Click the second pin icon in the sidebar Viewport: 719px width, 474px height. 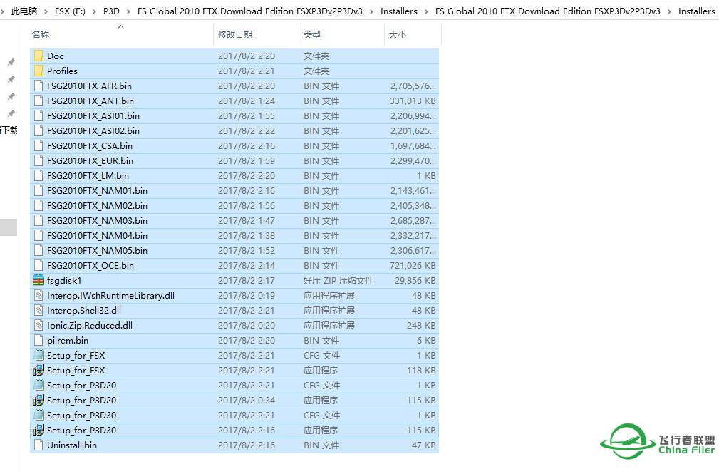11,79
